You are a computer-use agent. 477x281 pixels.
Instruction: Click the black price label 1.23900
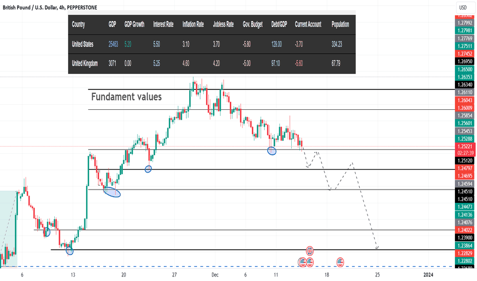tap(465, 238)
